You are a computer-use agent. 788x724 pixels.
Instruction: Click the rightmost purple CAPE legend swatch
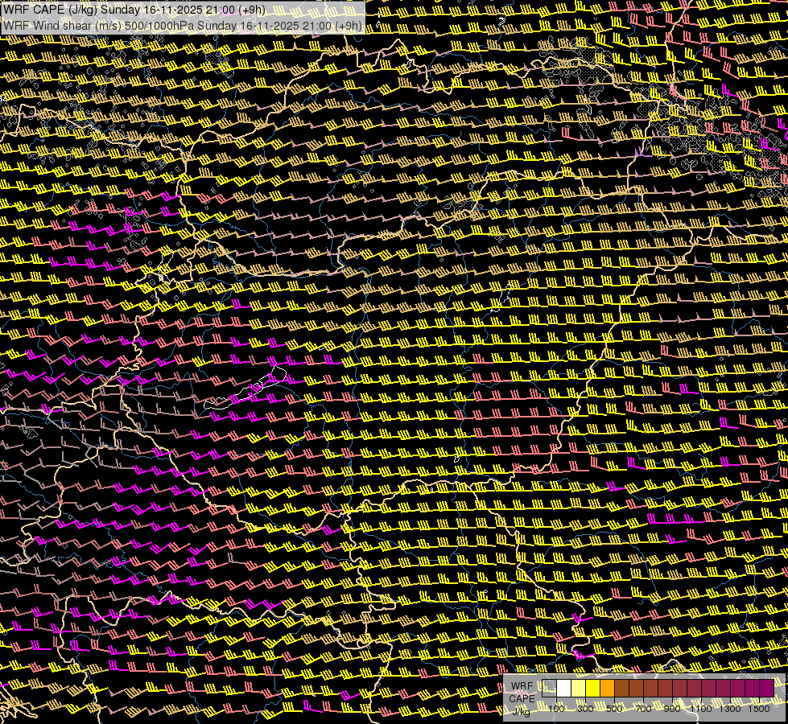pos(766,689)
